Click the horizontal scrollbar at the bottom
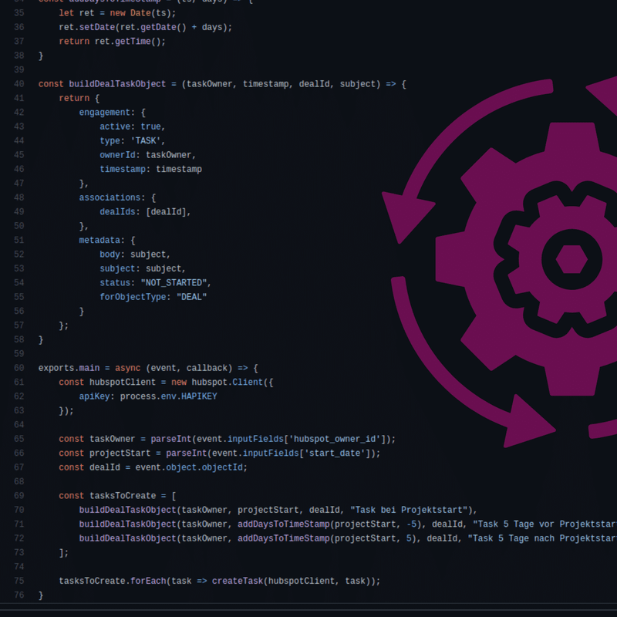The height and width of the screenshot is (617, 617). (x=308, y=612)
